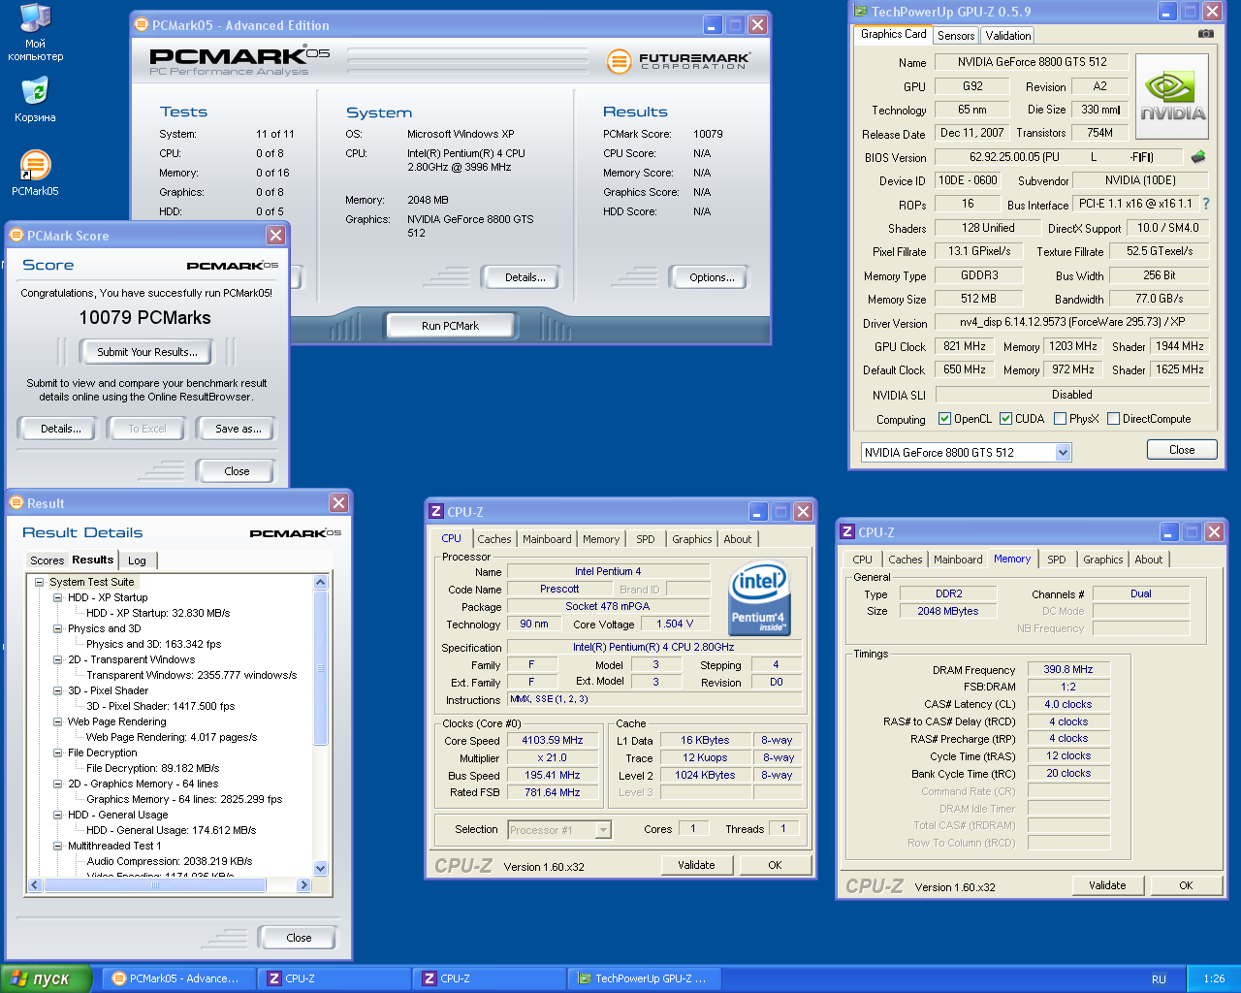Collapse the HDD - XP Startup node

tap(58, 598)
